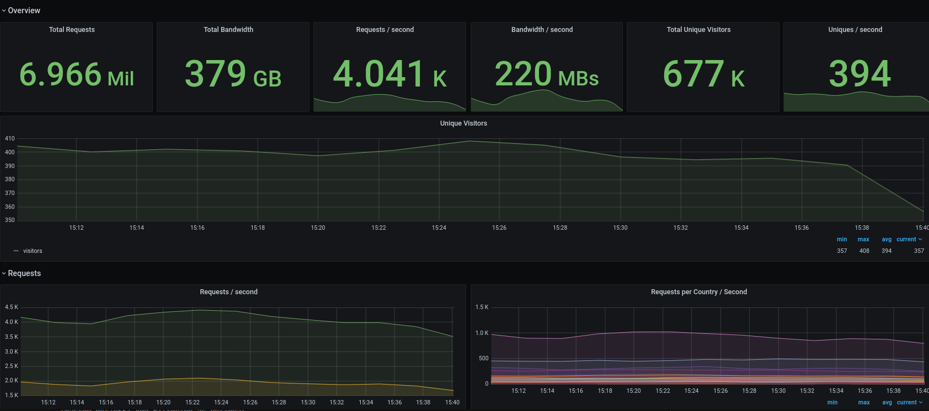Click the 677 K unique visitors value
Image resolution: width=929 pixels, height=411 pixels.
coord(703,74)
